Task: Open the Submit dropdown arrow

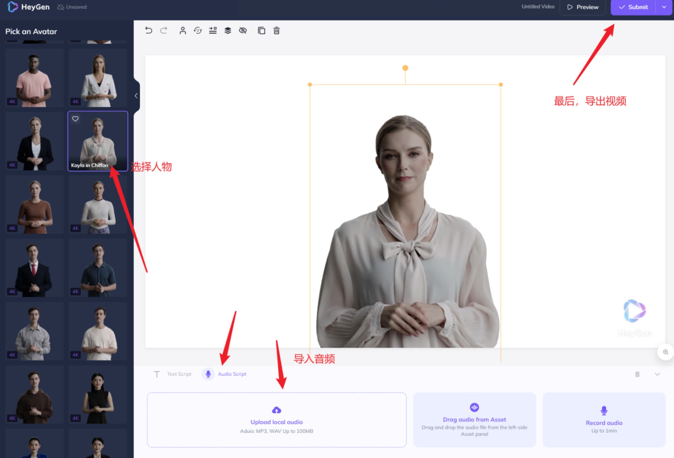Action: coord(664,7)
